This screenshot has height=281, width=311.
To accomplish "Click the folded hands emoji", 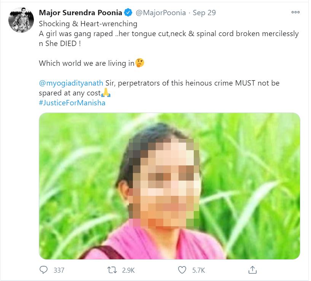I will [106, 92].
